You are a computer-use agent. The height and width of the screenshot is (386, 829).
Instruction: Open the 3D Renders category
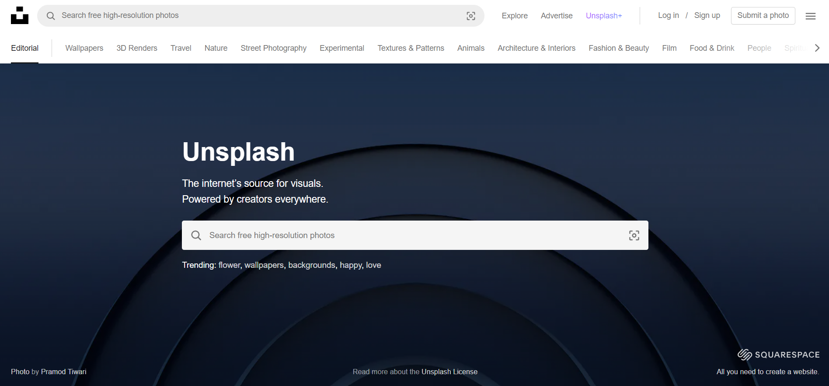point(137,48)
